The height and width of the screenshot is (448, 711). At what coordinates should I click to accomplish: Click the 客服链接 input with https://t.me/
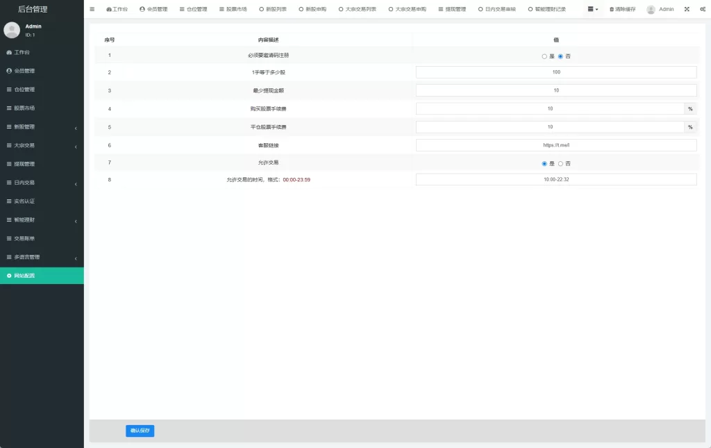[556, 145]
